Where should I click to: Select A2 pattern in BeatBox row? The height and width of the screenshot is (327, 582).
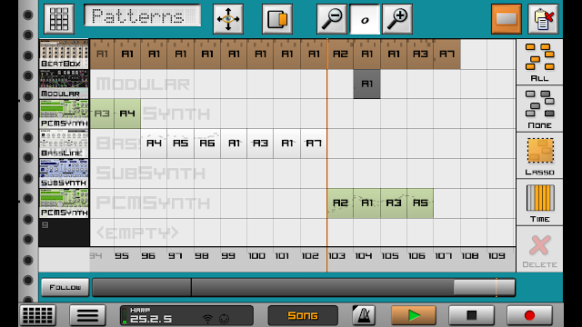[340, 54]
